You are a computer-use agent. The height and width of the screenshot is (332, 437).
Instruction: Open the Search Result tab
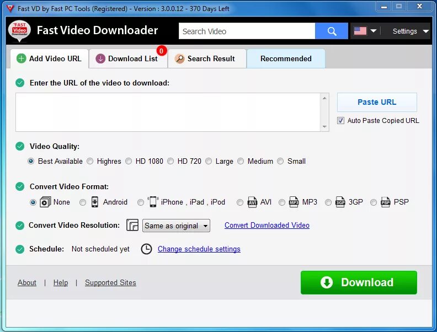[207, 59]
